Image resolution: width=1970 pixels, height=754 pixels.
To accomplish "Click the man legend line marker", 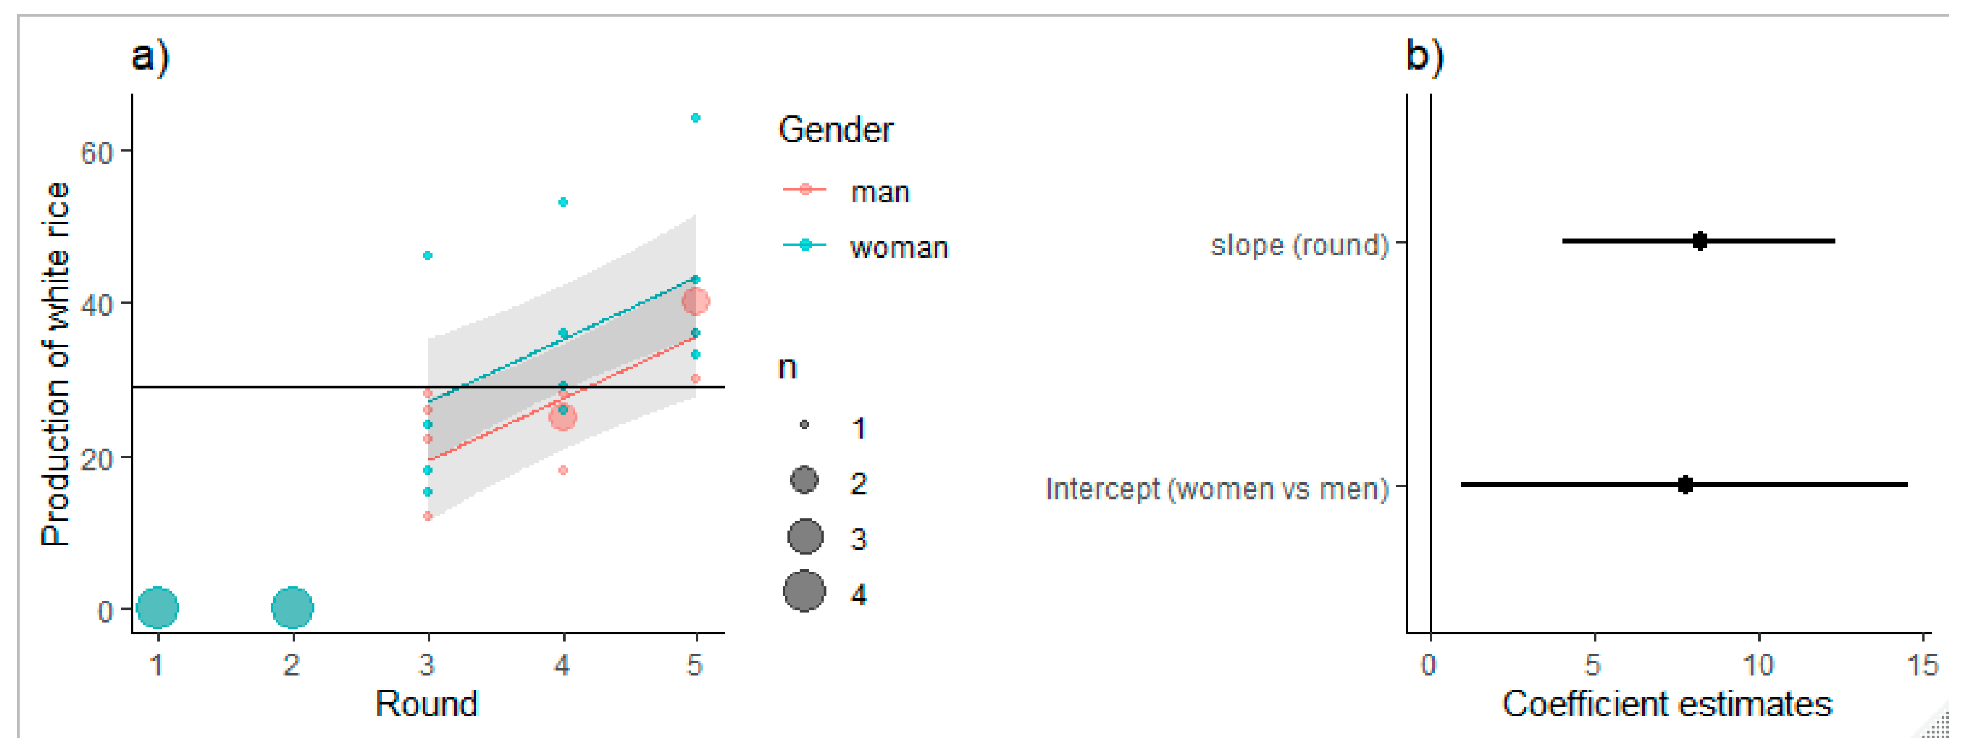I will coord(805,189).
